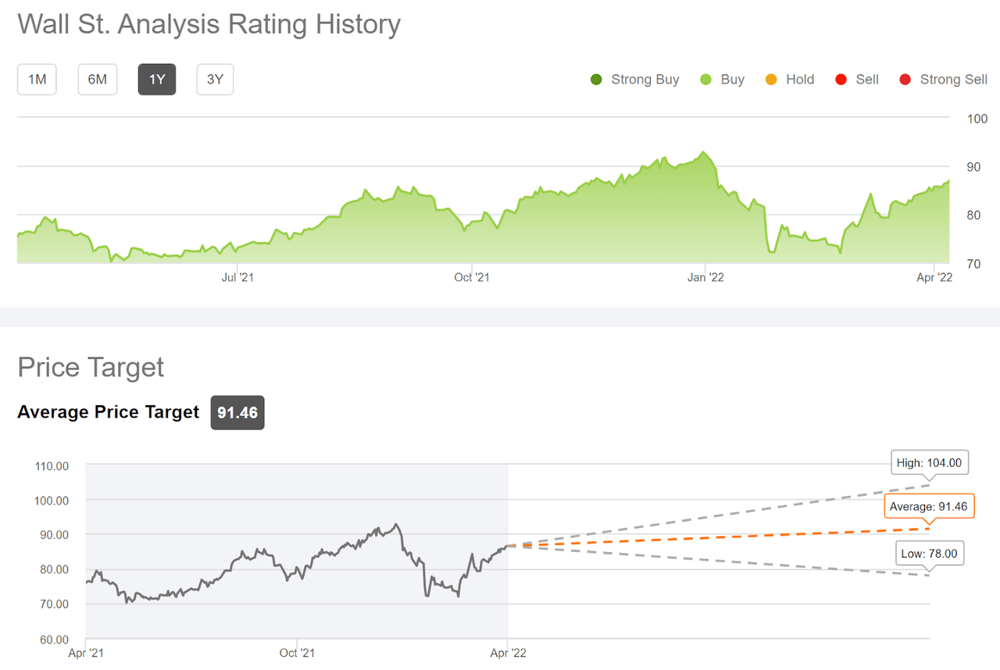
Task: Toggle the Hold series label
Action: (x=800, y=80)
